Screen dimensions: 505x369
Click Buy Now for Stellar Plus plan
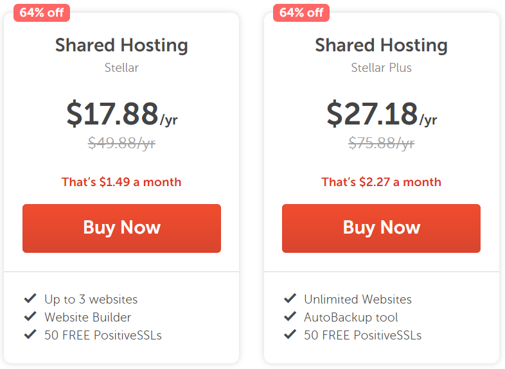(382, 228)
